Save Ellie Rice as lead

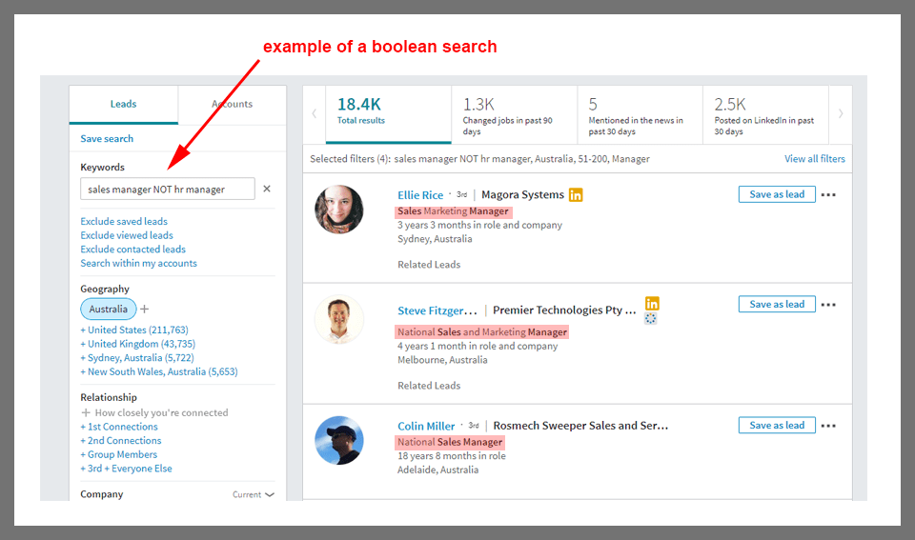[776, 194]
